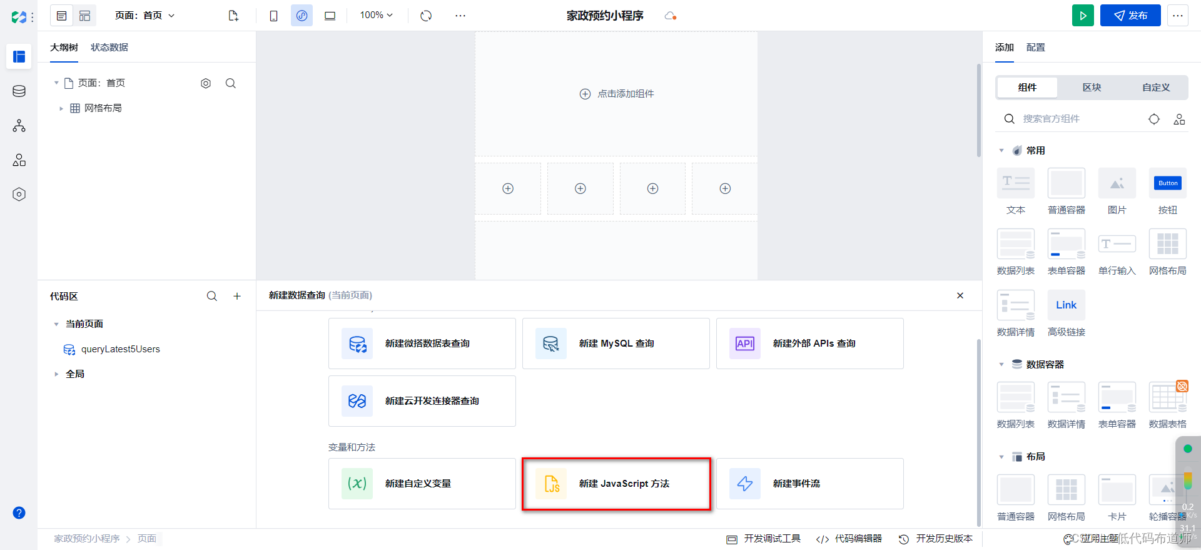This screenshot has height=550, width=1201.
Task: Click the cloud sync status icon
Action: click(671, 16)
